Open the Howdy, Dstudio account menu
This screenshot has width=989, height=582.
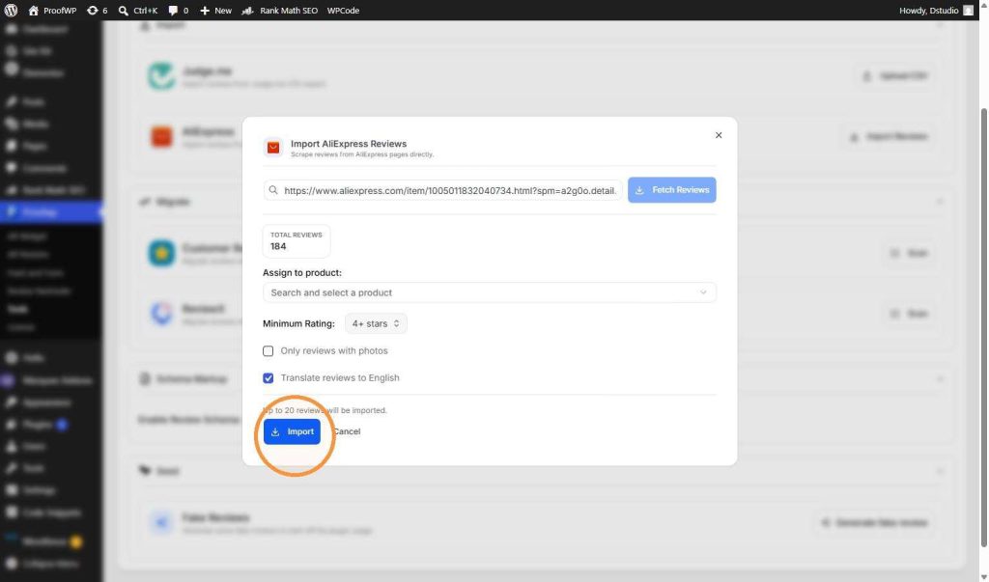coord(936,10)
